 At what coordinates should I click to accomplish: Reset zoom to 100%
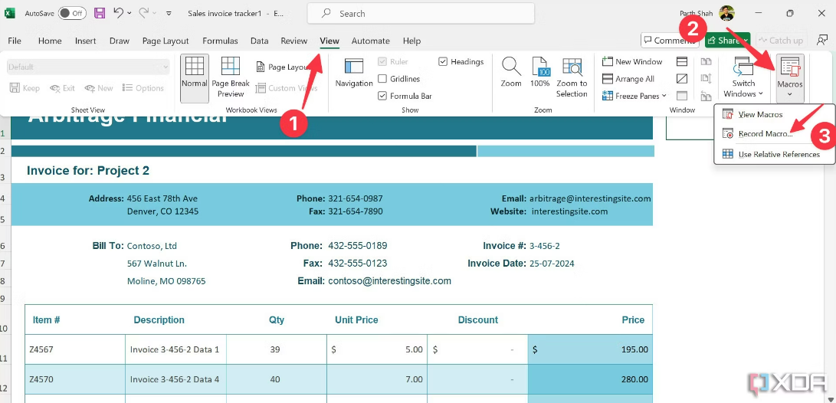point(540,73)
